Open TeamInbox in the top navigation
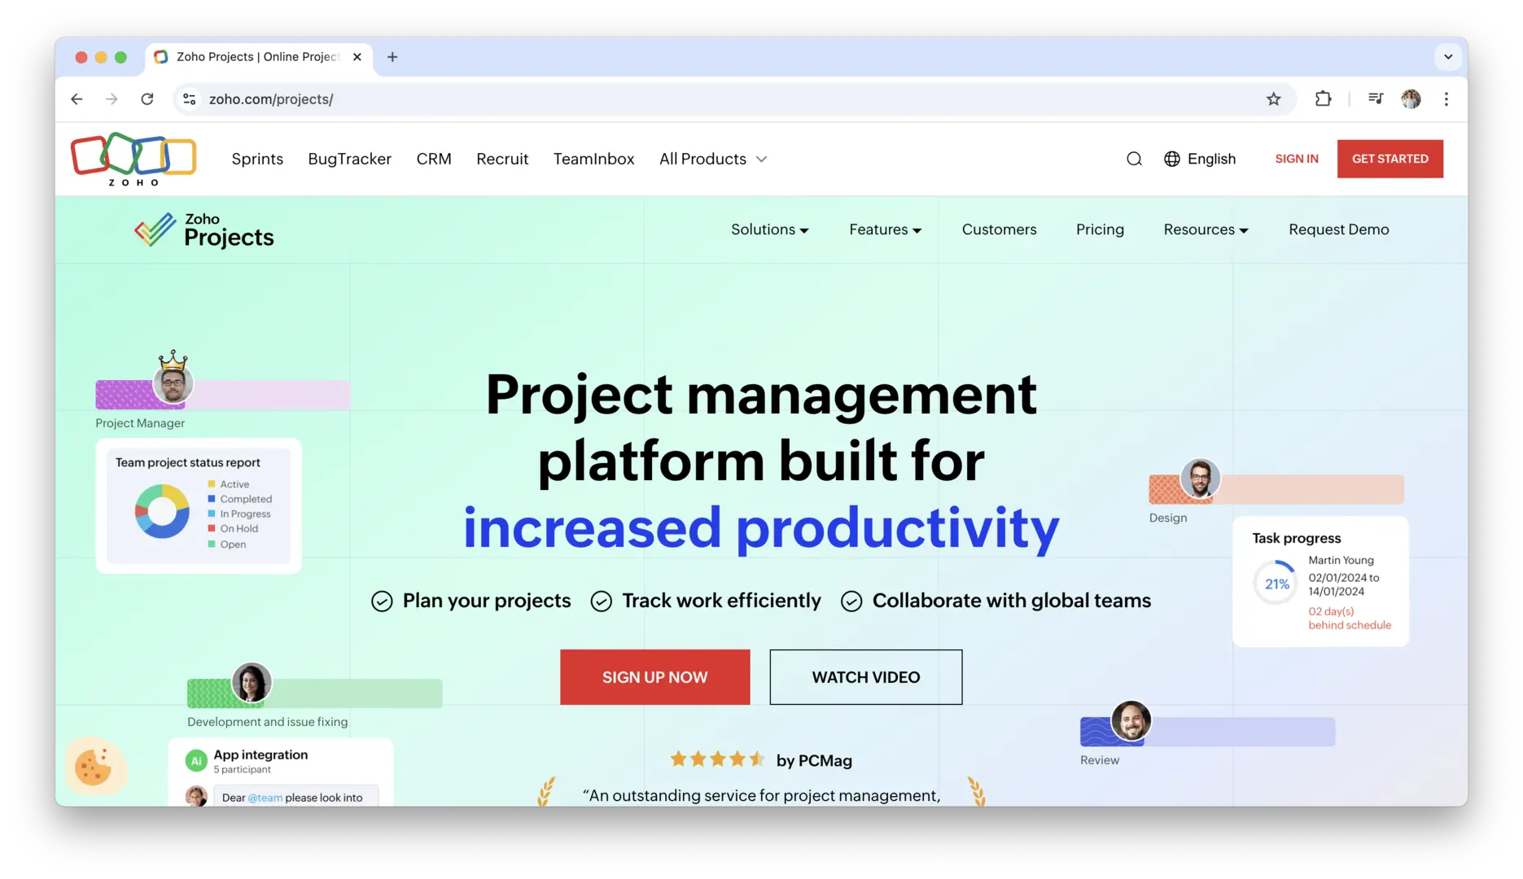The width and height of the screenshot is (1523, 879). (x=593, y=159)
